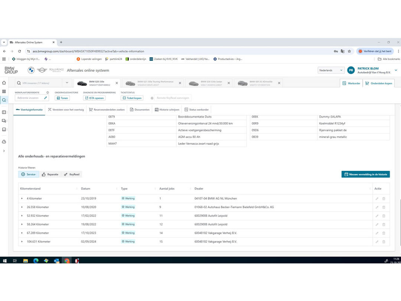Close the BMW G20 330e vehicle tab
The image size is (401, 301).
click(117, 83)
